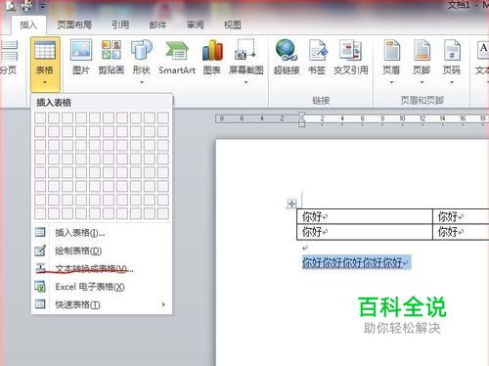This screenshot has width=489, height=366.
Task: Choose 插入表格(I)... menu entry
Action: [x=102, y=233]
